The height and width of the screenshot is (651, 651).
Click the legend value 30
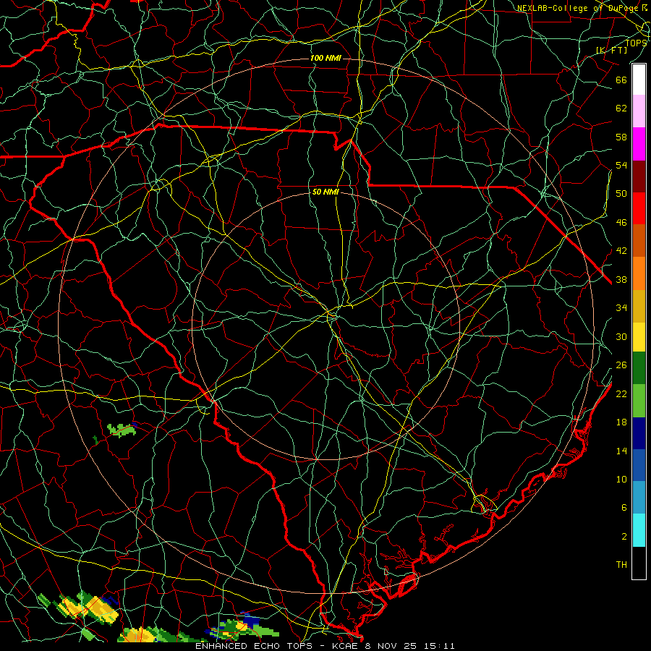tap(621, 336)
